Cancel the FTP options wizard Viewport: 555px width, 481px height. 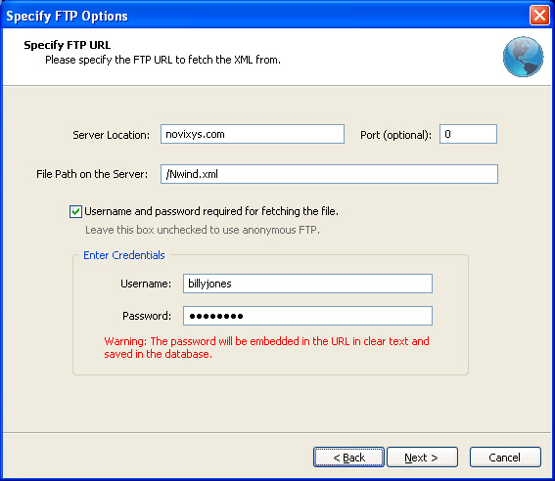(505, 458)
